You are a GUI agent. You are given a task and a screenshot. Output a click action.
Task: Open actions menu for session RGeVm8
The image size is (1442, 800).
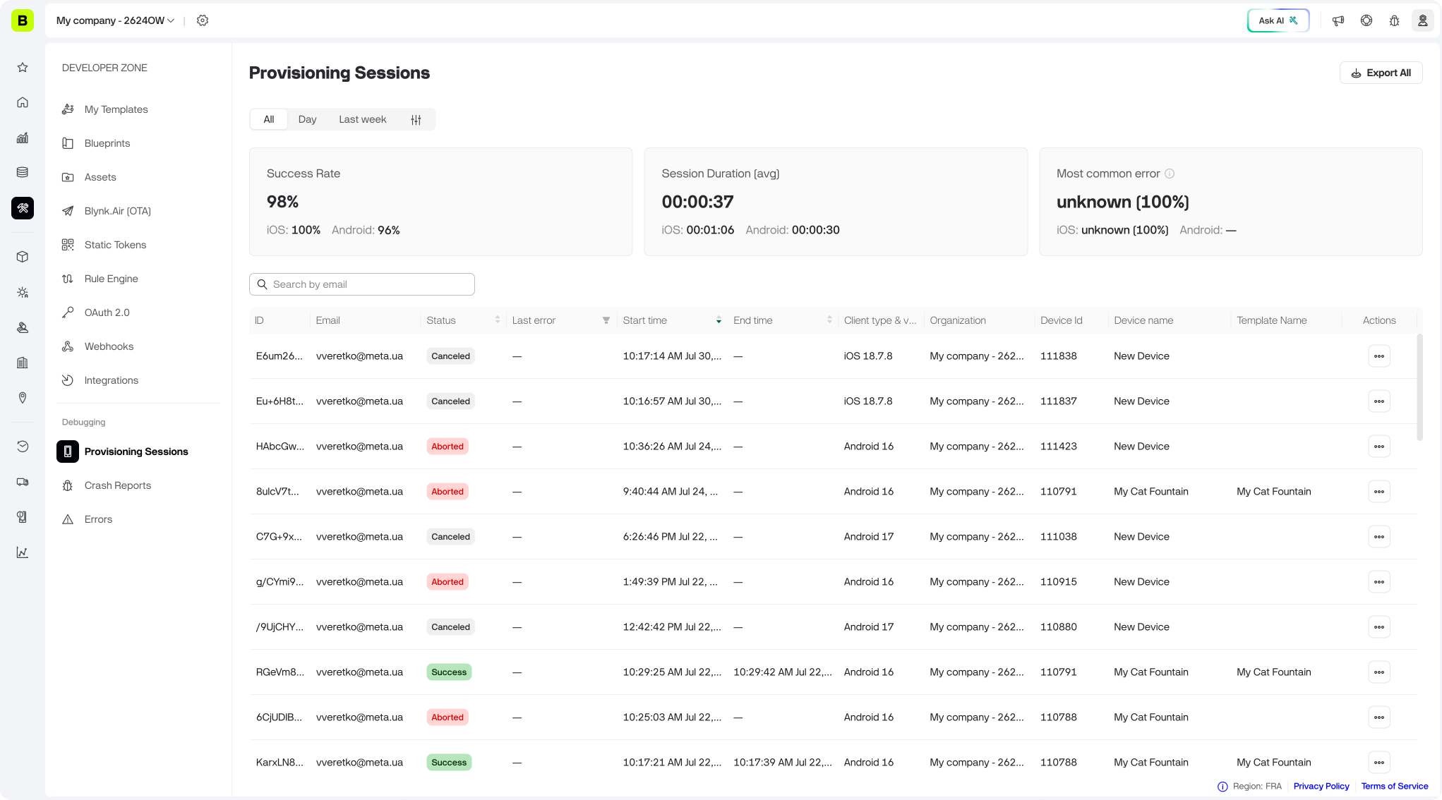click(1379, 672)
